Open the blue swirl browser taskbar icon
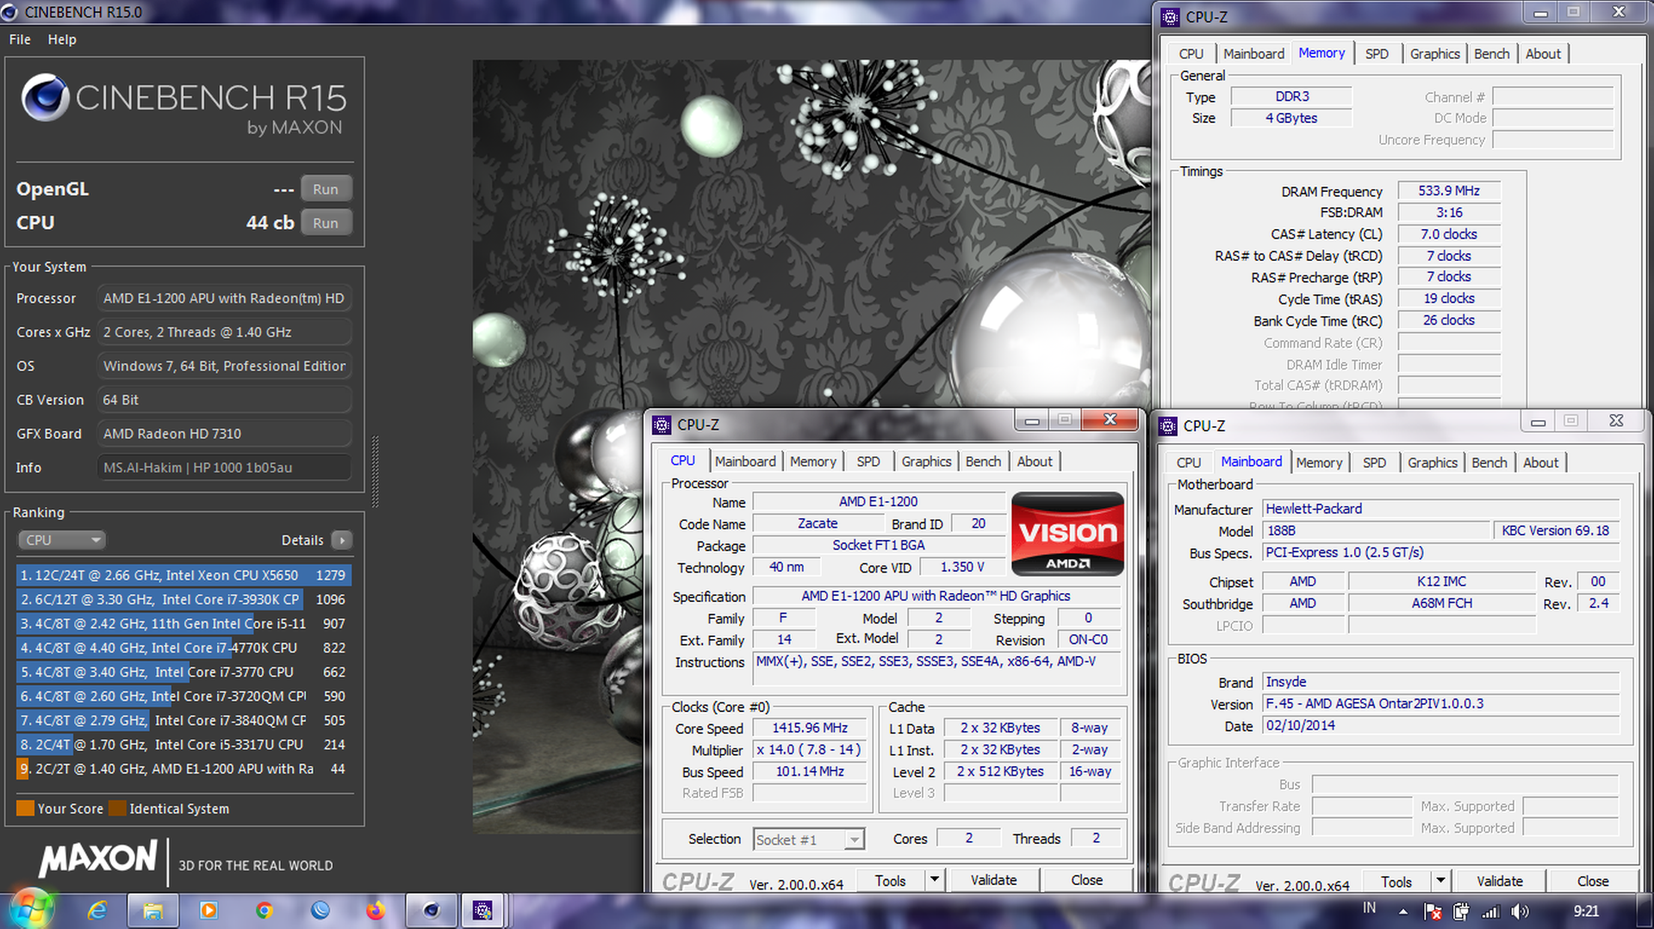The height and width of the screenshot is (929, 1654). (x=320, y=910)
